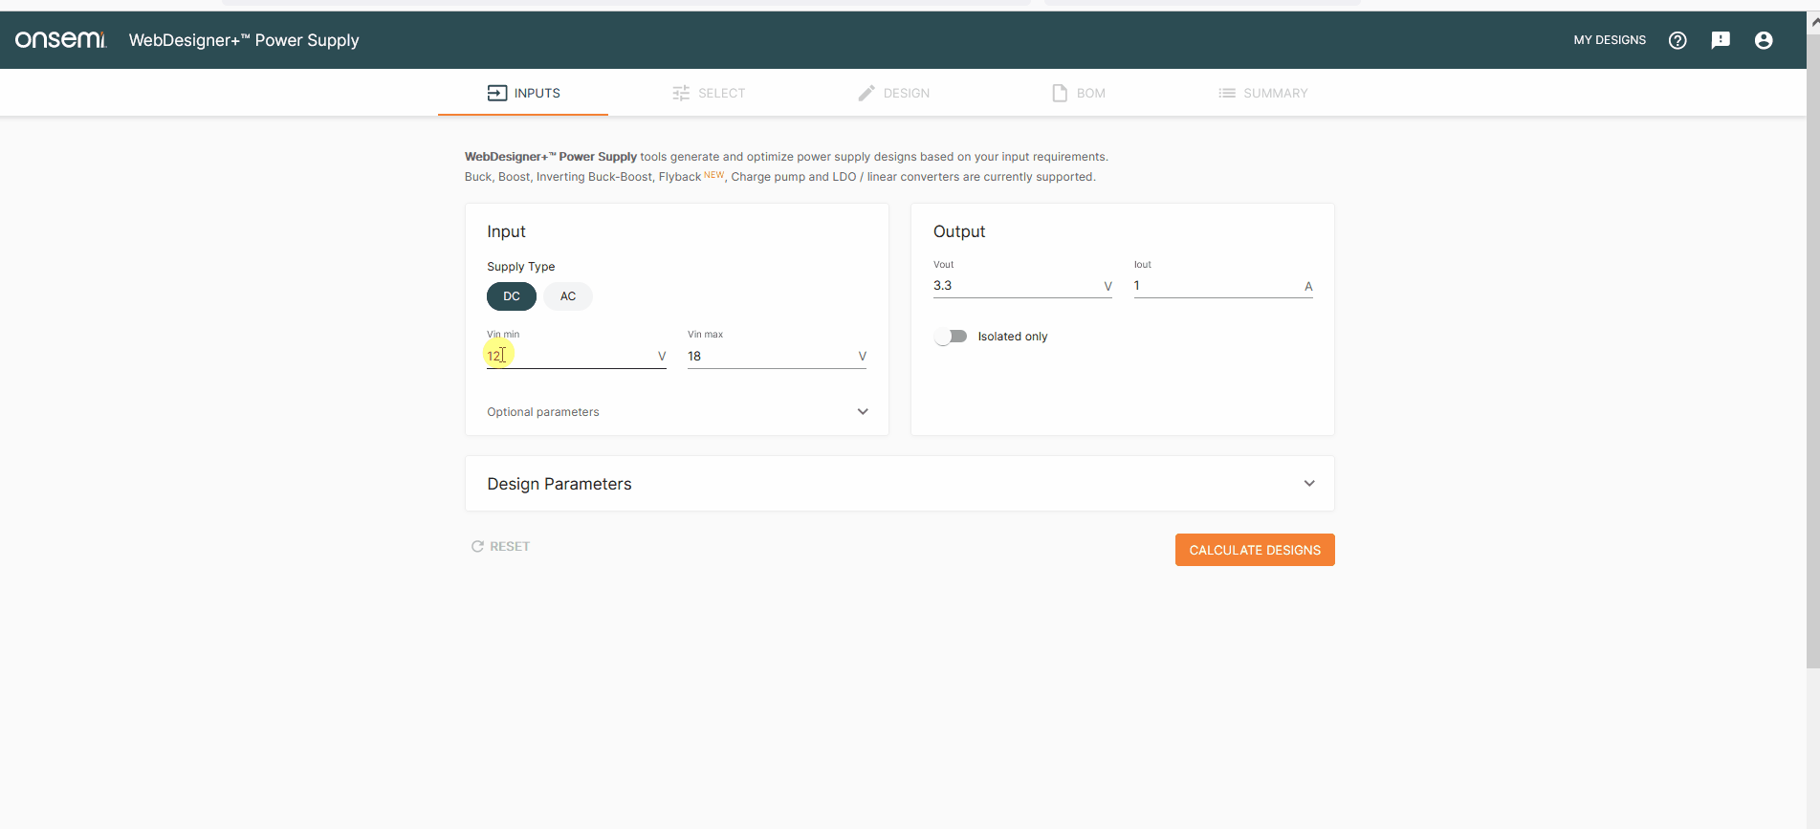Click the page vertical scrollbar

pyautogui.click(x=1812, y=382)
